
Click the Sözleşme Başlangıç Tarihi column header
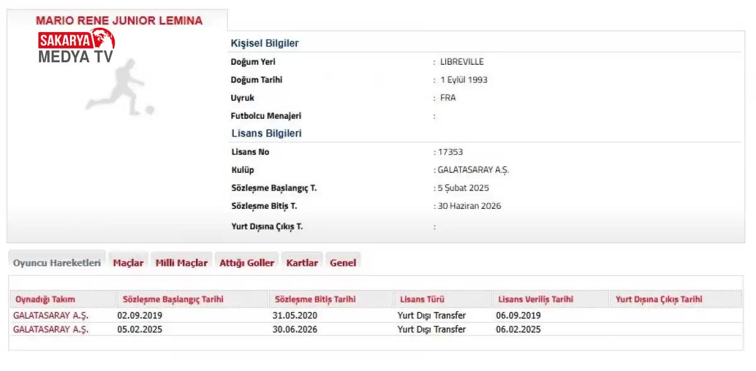point(170,299)
